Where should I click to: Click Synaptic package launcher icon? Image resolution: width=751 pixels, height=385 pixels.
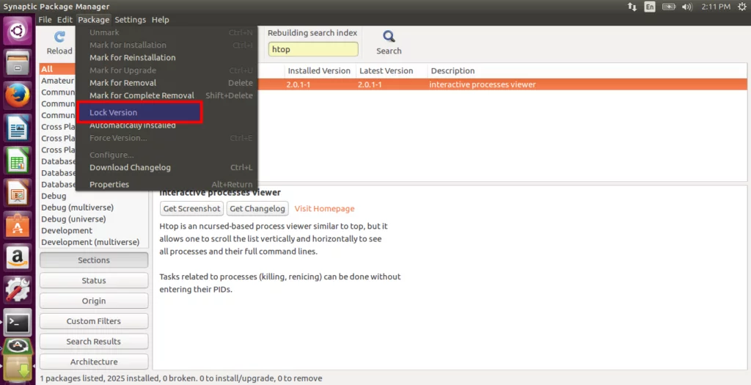[18, 367]
